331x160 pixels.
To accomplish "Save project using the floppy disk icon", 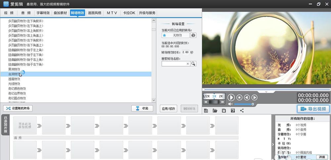I will pyautogui.click(x=224, y=111).
